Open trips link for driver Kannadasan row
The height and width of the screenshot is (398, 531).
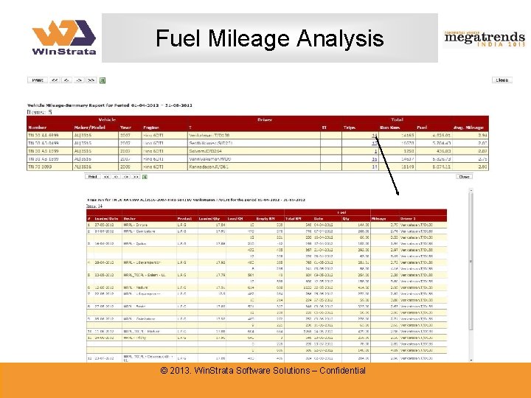tap(374, 167)
